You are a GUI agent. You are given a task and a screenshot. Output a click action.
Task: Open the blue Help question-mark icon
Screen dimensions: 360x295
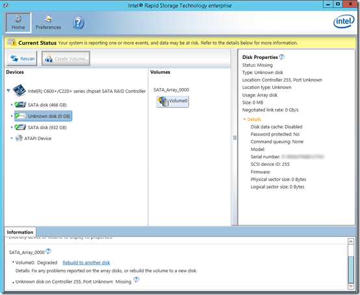click(x=79, y=23)
